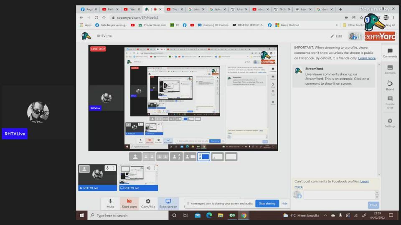The width and height of the screenshot is (401, 225).
Task: Select the solo single-person layout
Action: pyautogui.click(x=135, y=157)
